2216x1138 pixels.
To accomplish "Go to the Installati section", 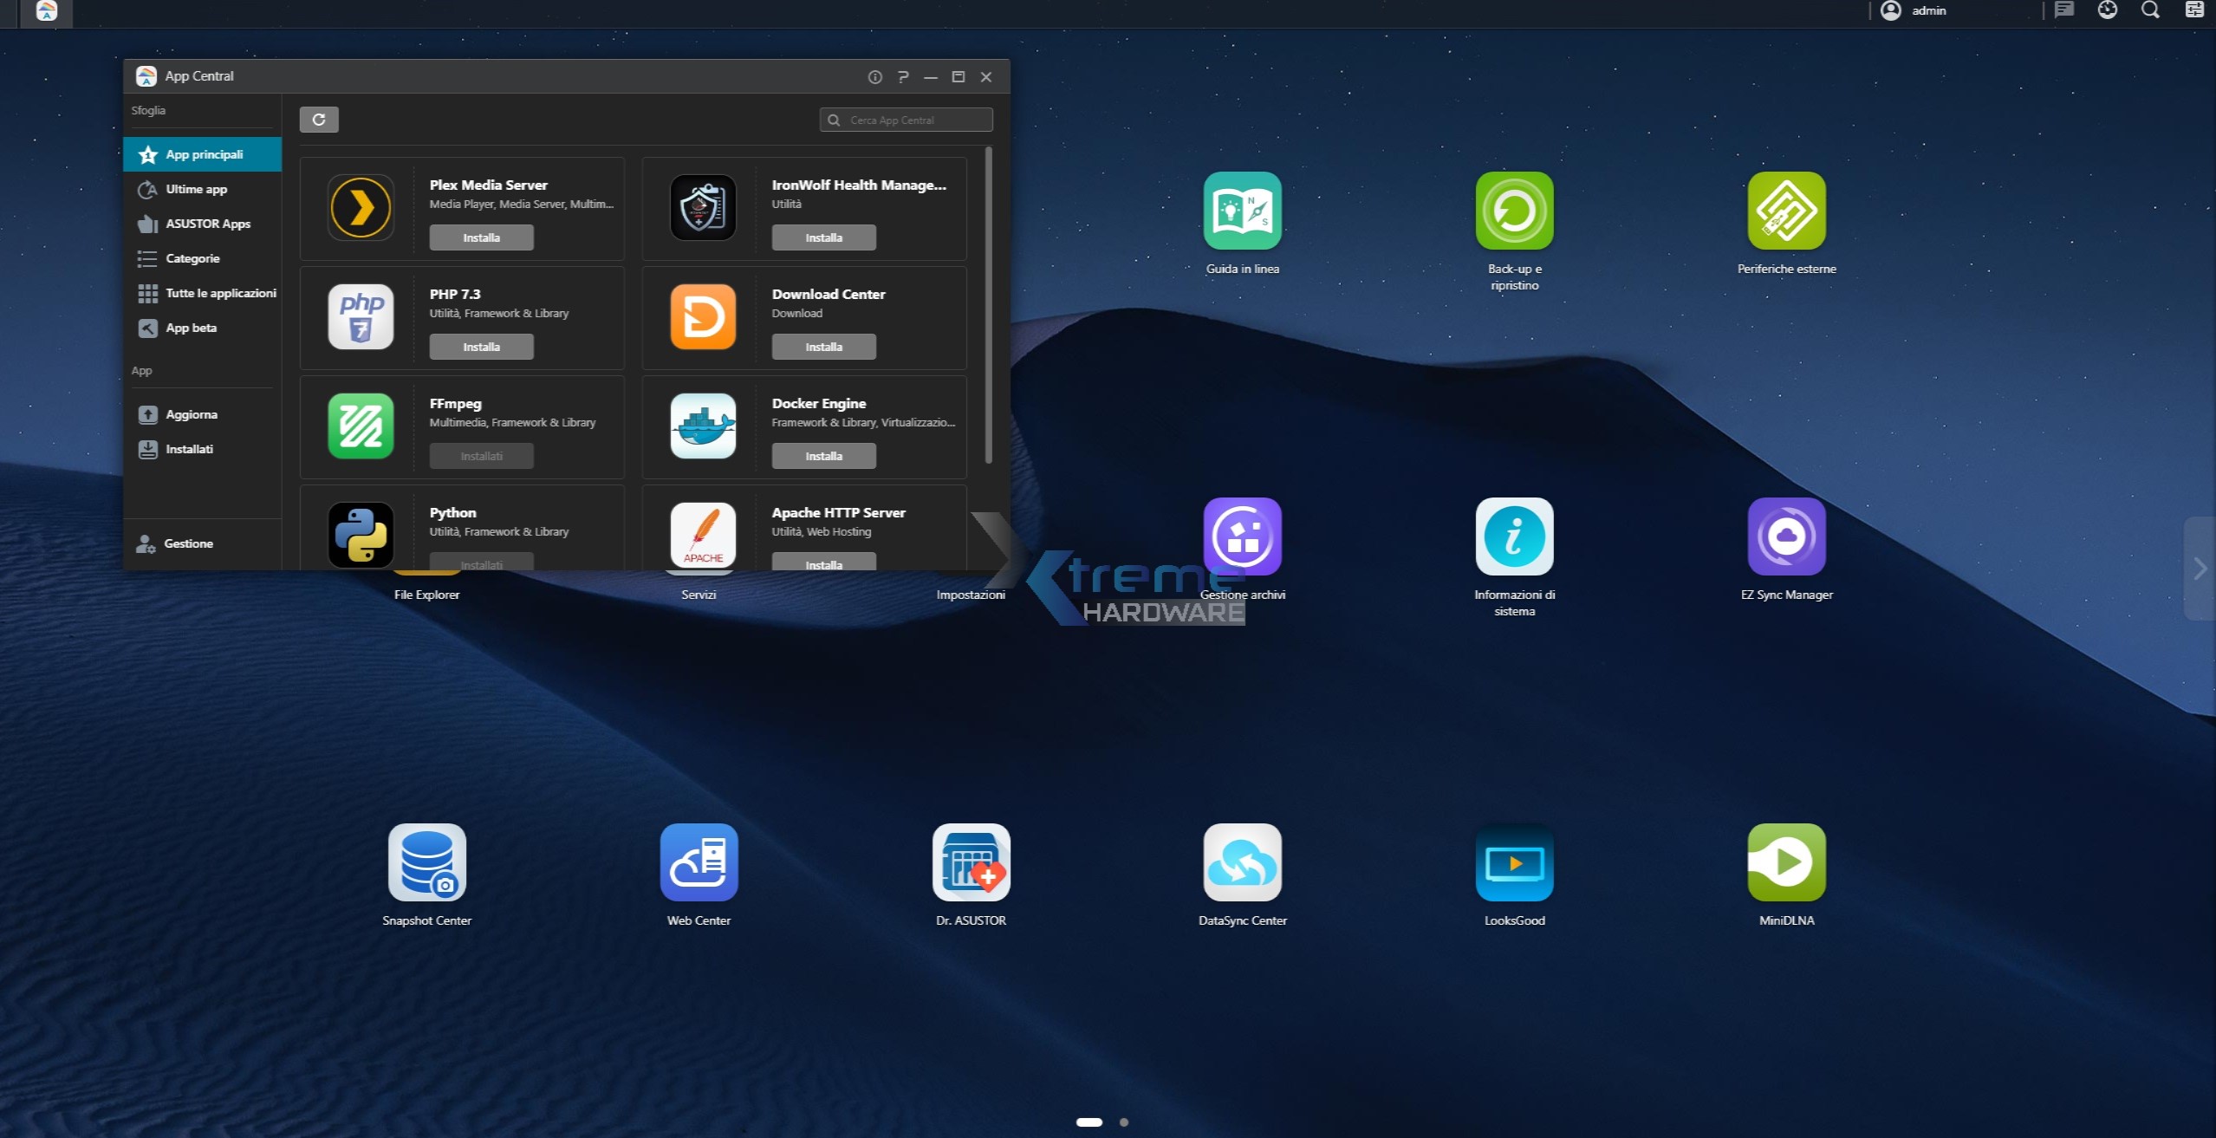I will [189, 449].
